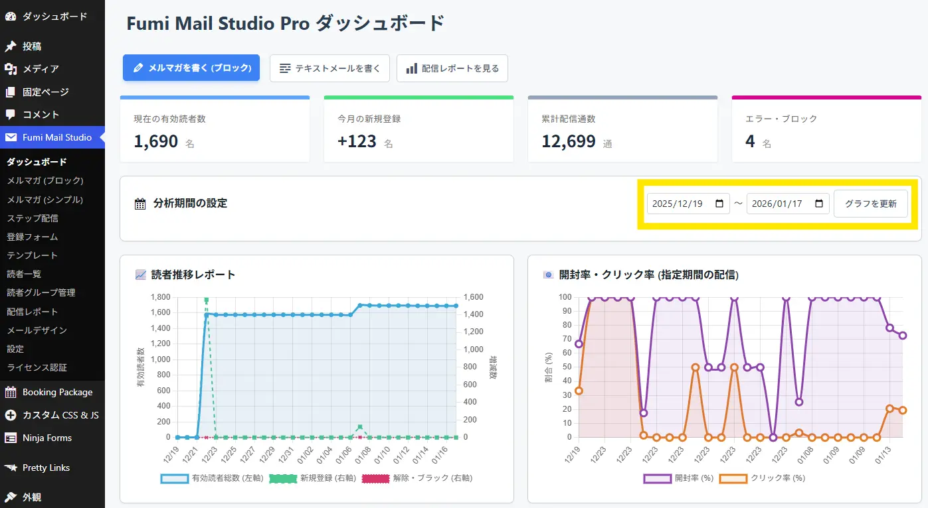Open the 読者一覧 submenu item
928x508 pixels.
tap(24, 274)
